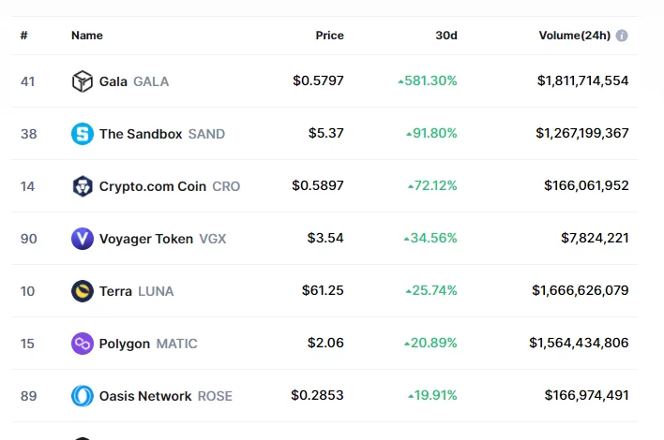
Task: Open The Sandbox SAND coin page
Action: point(161,134)
